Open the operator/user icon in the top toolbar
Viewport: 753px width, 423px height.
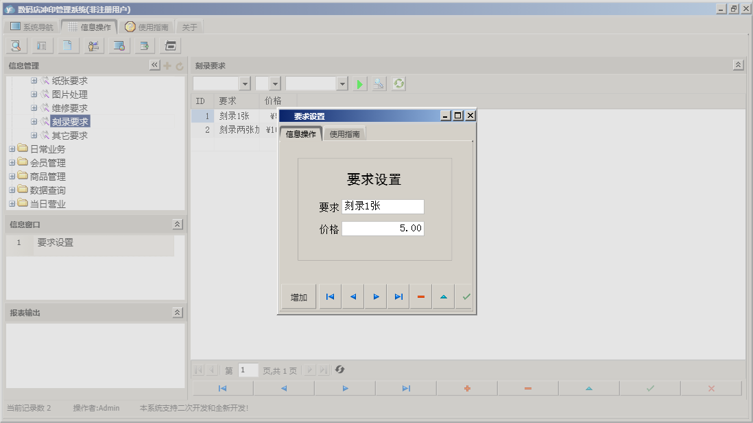[93, 45]
